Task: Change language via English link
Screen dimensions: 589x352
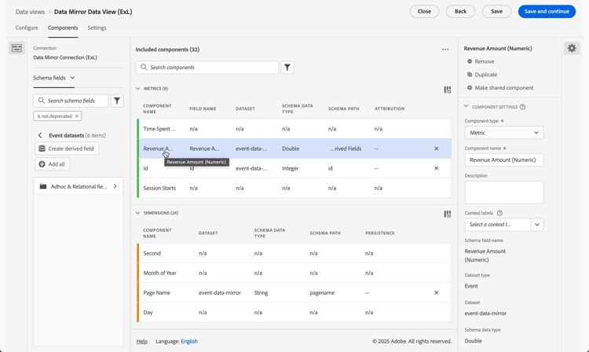Action: click(x=189, y=341)
